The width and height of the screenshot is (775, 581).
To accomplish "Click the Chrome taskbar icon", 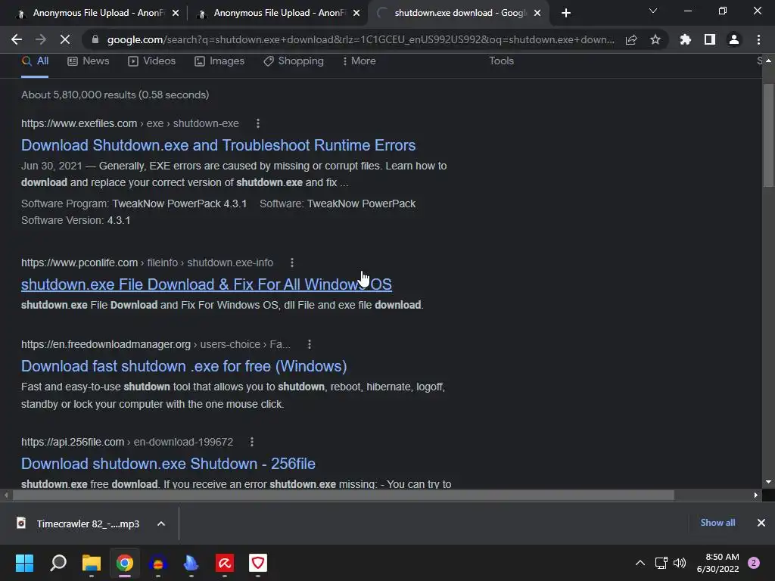I will click(x=125, y=563).
